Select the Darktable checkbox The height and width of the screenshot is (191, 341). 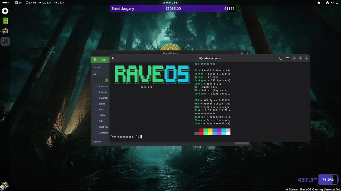tap(96, 133)
